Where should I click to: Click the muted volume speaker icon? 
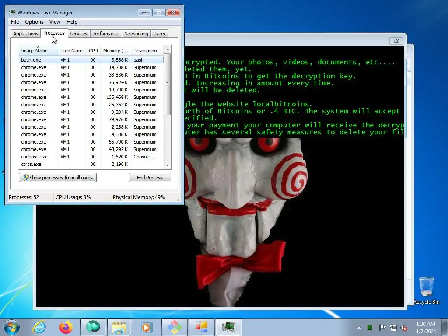(404, 328)
